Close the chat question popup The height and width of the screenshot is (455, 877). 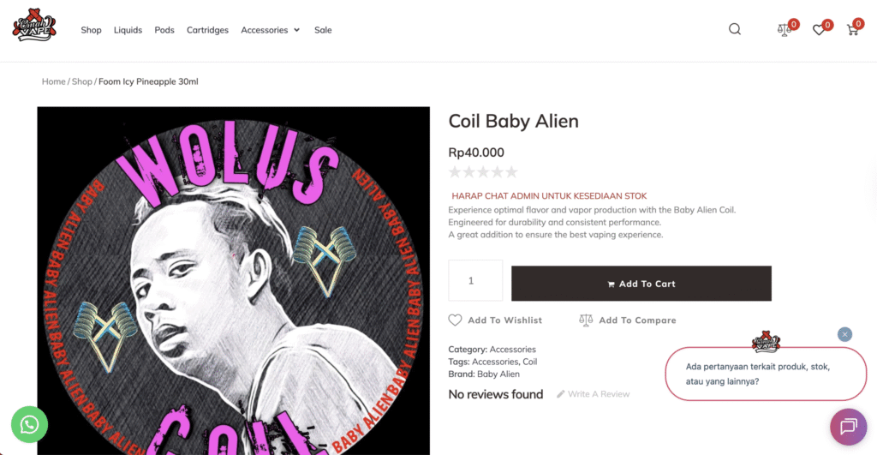click(x=844, y=334)
